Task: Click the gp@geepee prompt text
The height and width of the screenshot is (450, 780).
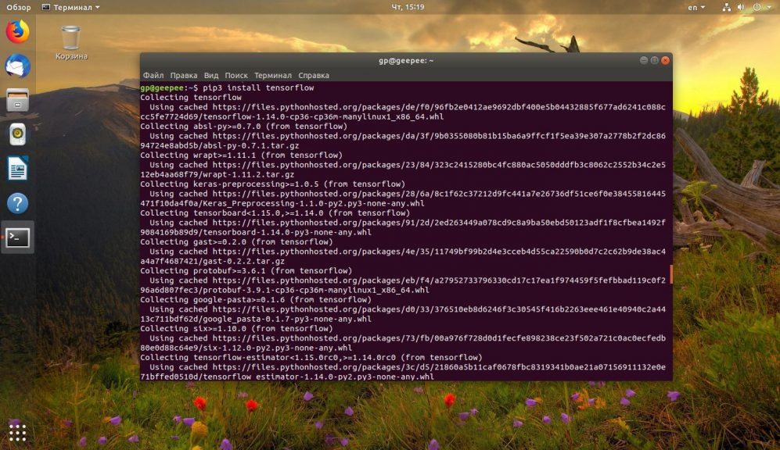Action: pyautogui.click(x=162, y=88)
